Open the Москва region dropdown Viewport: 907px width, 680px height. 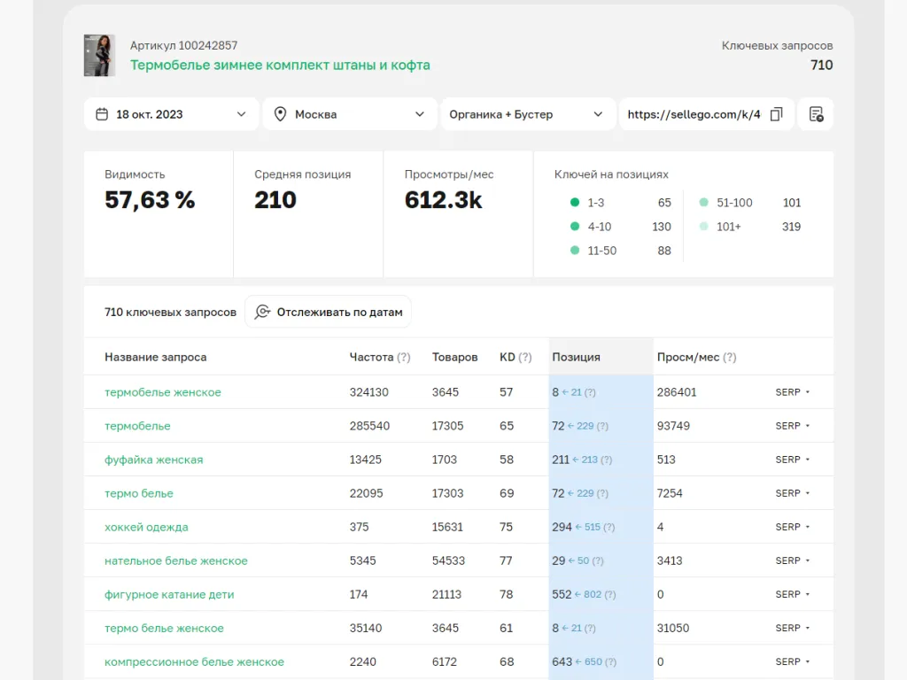[349, 114]
